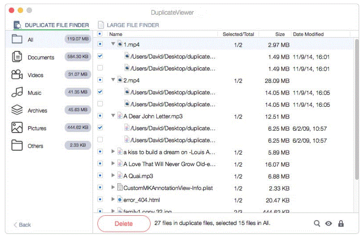Click the 2.mp4 video file icon
This screenshot has width=364, height=238.
coord(120,80)
